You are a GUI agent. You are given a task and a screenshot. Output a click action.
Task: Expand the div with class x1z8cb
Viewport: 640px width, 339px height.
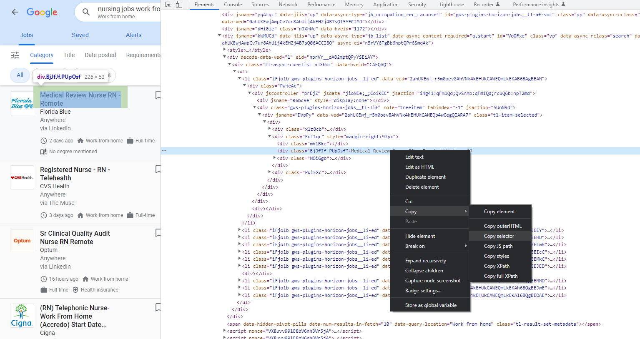pyautogui.click(x=269, y=129)
